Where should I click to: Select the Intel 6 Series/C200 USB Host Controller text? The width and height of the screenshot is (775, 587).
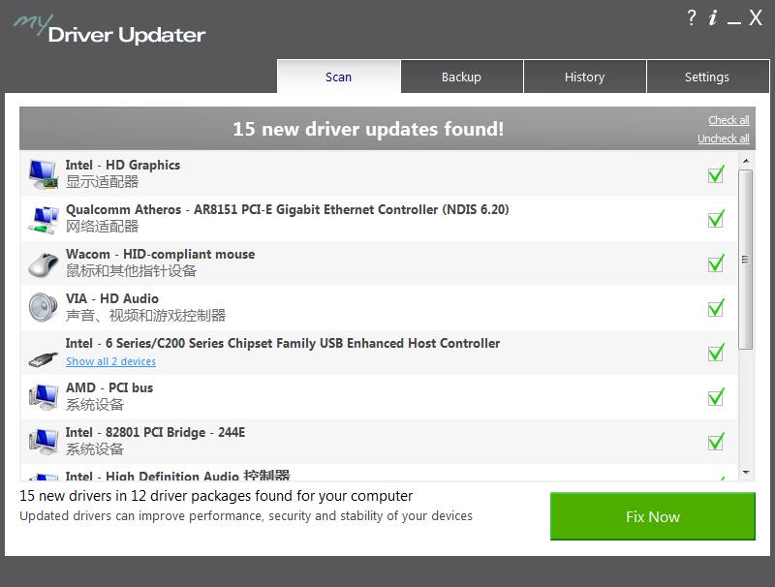[283, 344]
